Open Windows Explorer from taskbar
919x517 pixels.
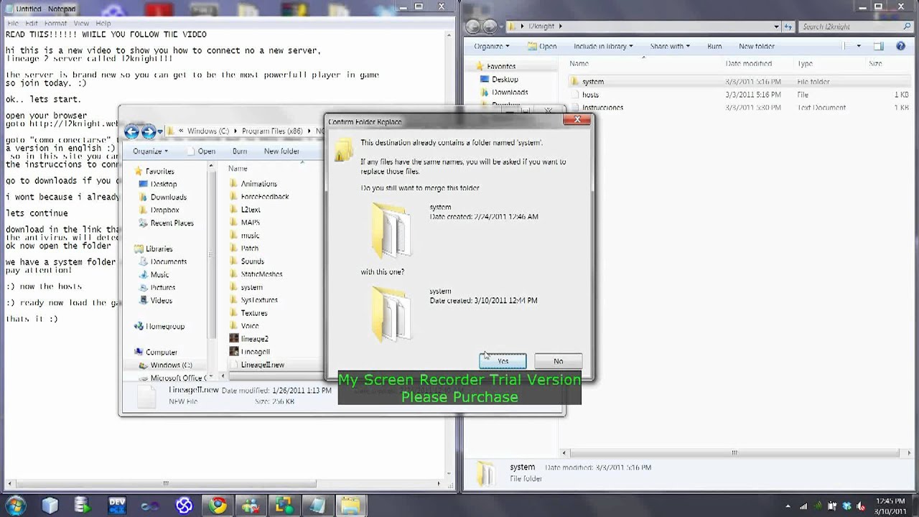[350, 506]
